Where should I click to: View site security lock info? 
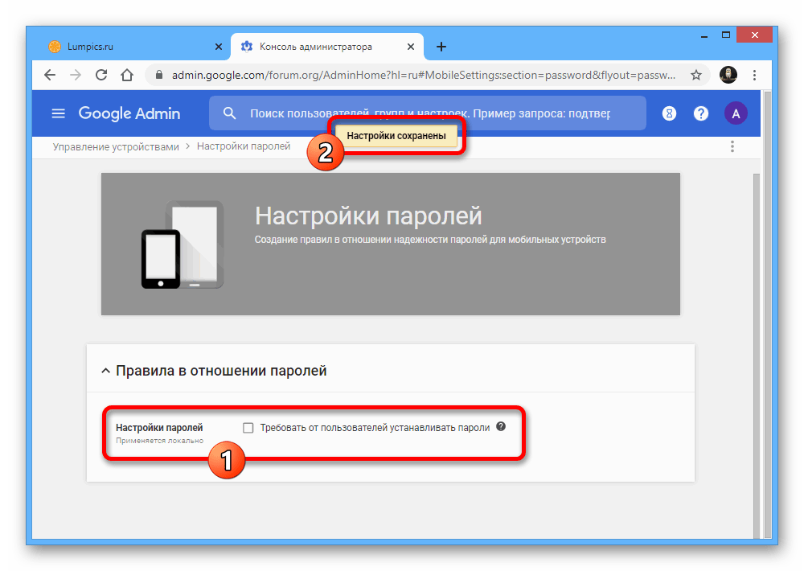click(159, 75)
